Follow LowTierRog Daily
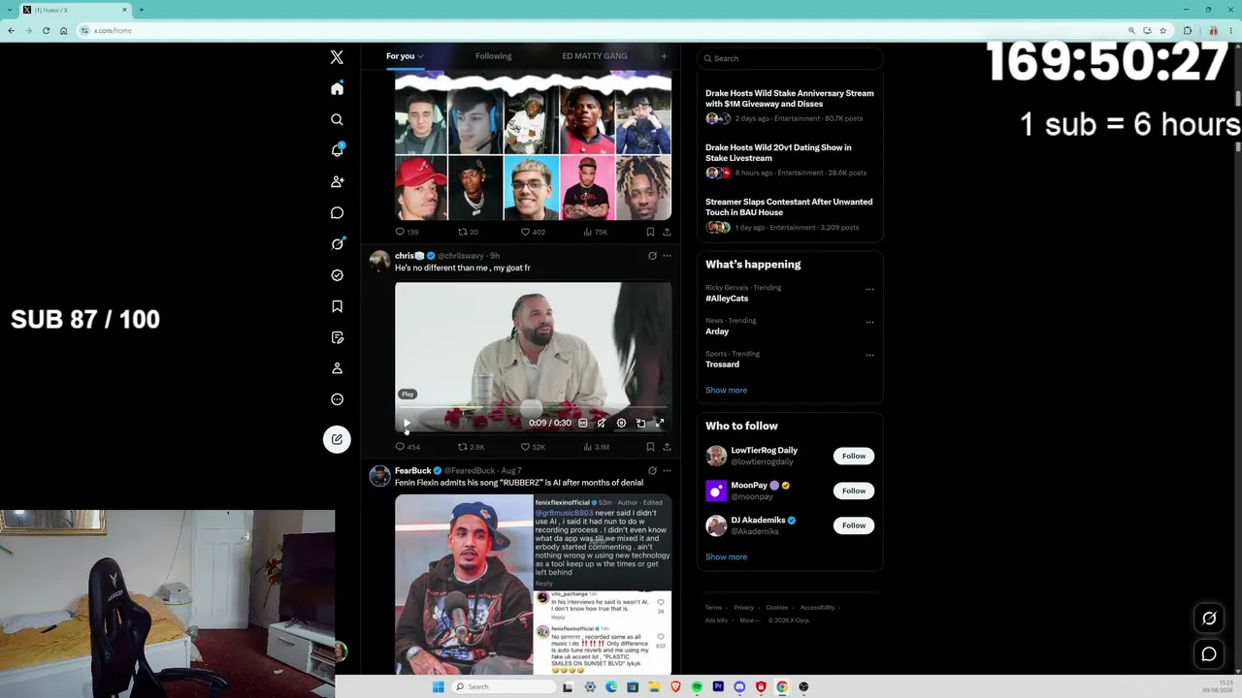Viewport: 1242px width, 698px height. coord(854,456)
